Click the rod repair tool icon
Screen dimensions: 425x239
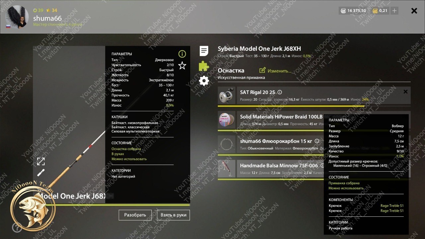[41, 173]
